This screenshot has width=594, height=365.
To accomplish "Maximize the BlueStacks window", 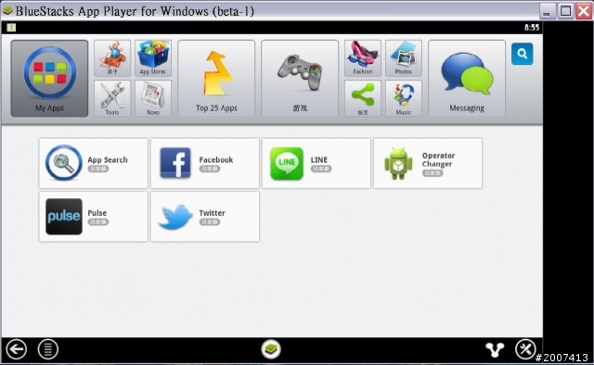I will click(565, 11).
